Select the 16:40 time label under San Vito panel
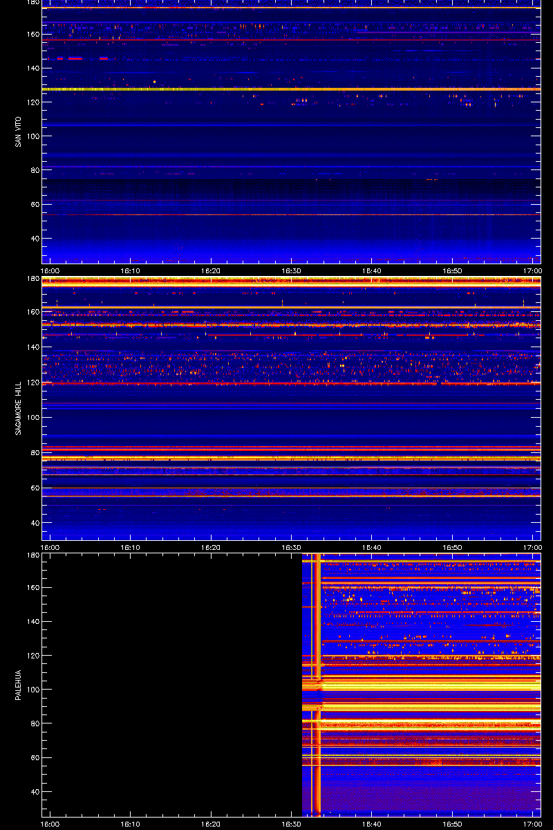553x830 pixels. (371, 270)
